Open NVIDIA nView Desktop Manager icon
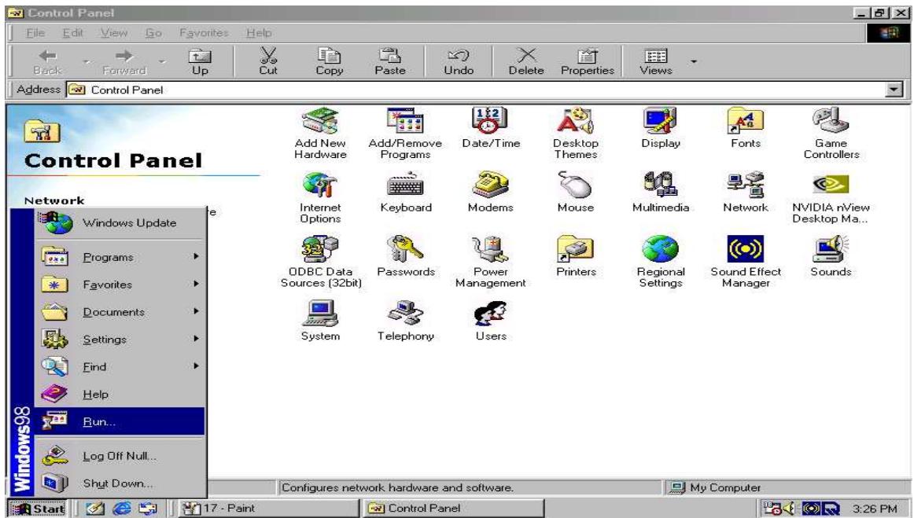Viewport: 914px width, 518px height. (831, 198)
